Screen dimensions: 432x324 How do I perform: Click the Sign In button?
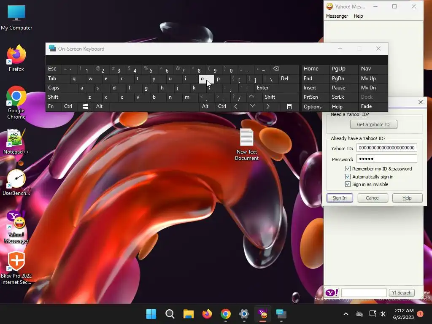(340, 198)
